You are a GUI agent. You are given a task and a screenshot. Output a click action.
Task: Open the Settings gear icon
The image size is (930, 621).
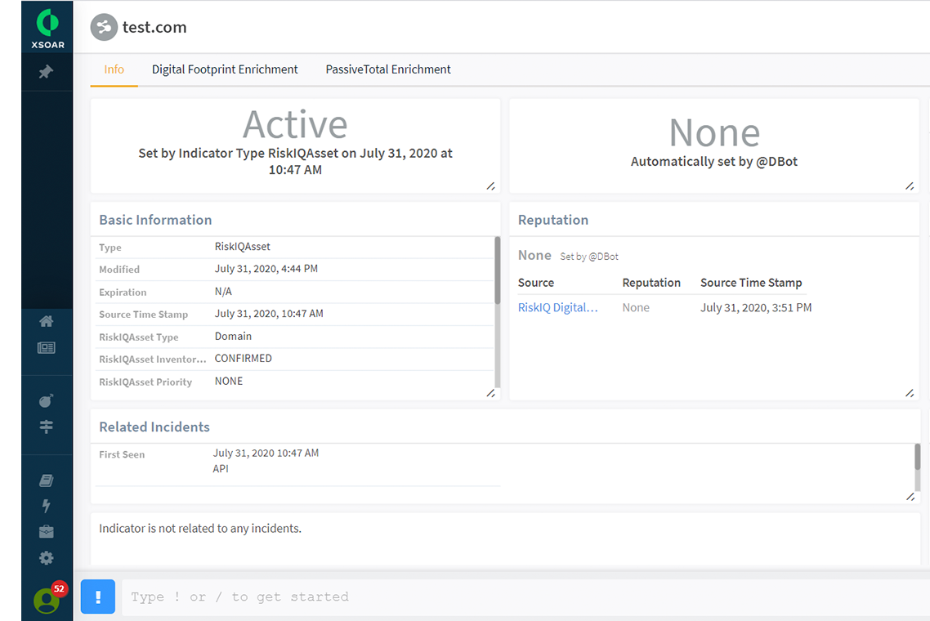tap(47, 558)
